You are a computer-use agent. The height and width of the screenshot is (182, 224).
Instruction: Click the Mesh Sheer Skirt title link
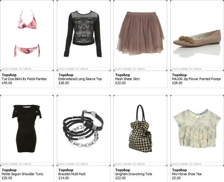pyautogui.click(x=127, y=79)
